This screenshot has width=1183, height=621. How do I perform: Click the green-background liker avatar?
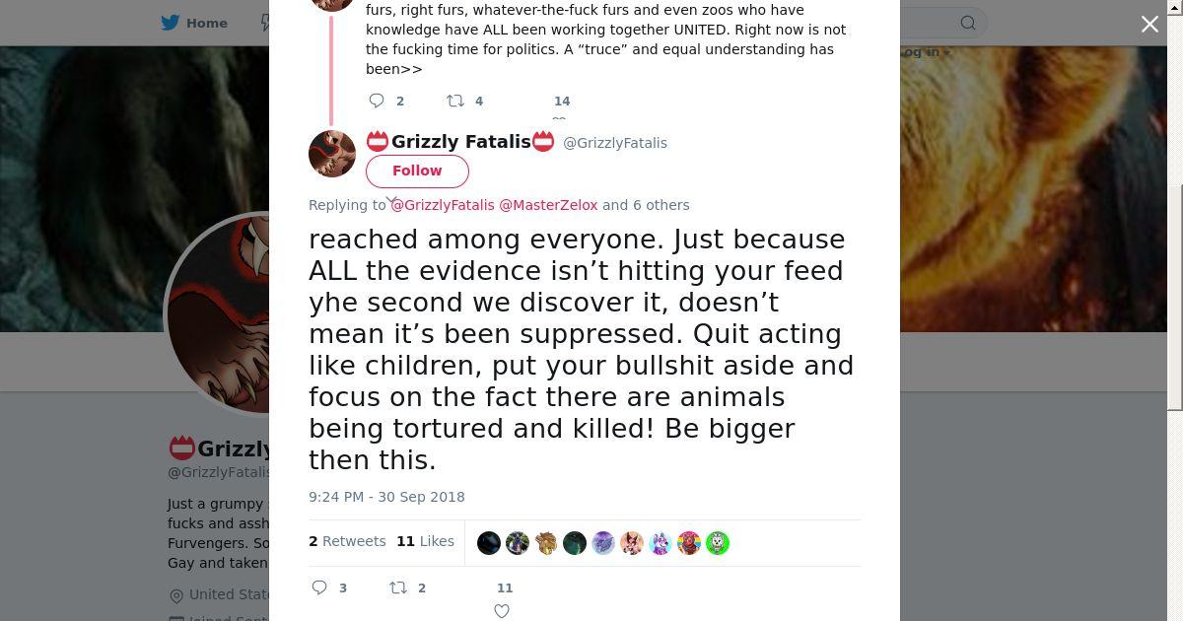tap(718, 543)
